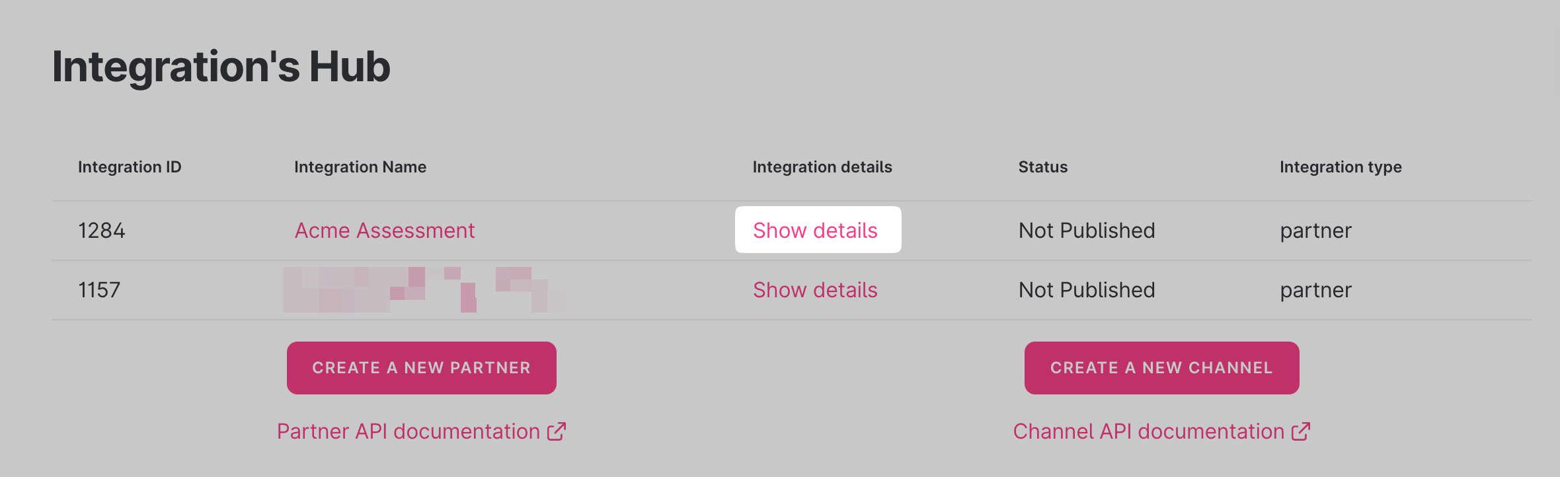Click the blurred integration name in row 1157

(423, 290)
